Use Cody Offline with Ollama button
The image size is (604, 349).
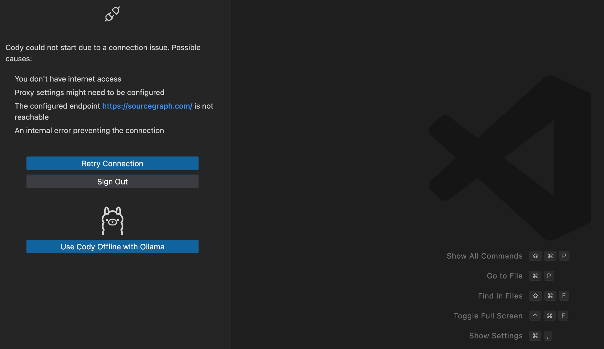click(x=112, y=247)
